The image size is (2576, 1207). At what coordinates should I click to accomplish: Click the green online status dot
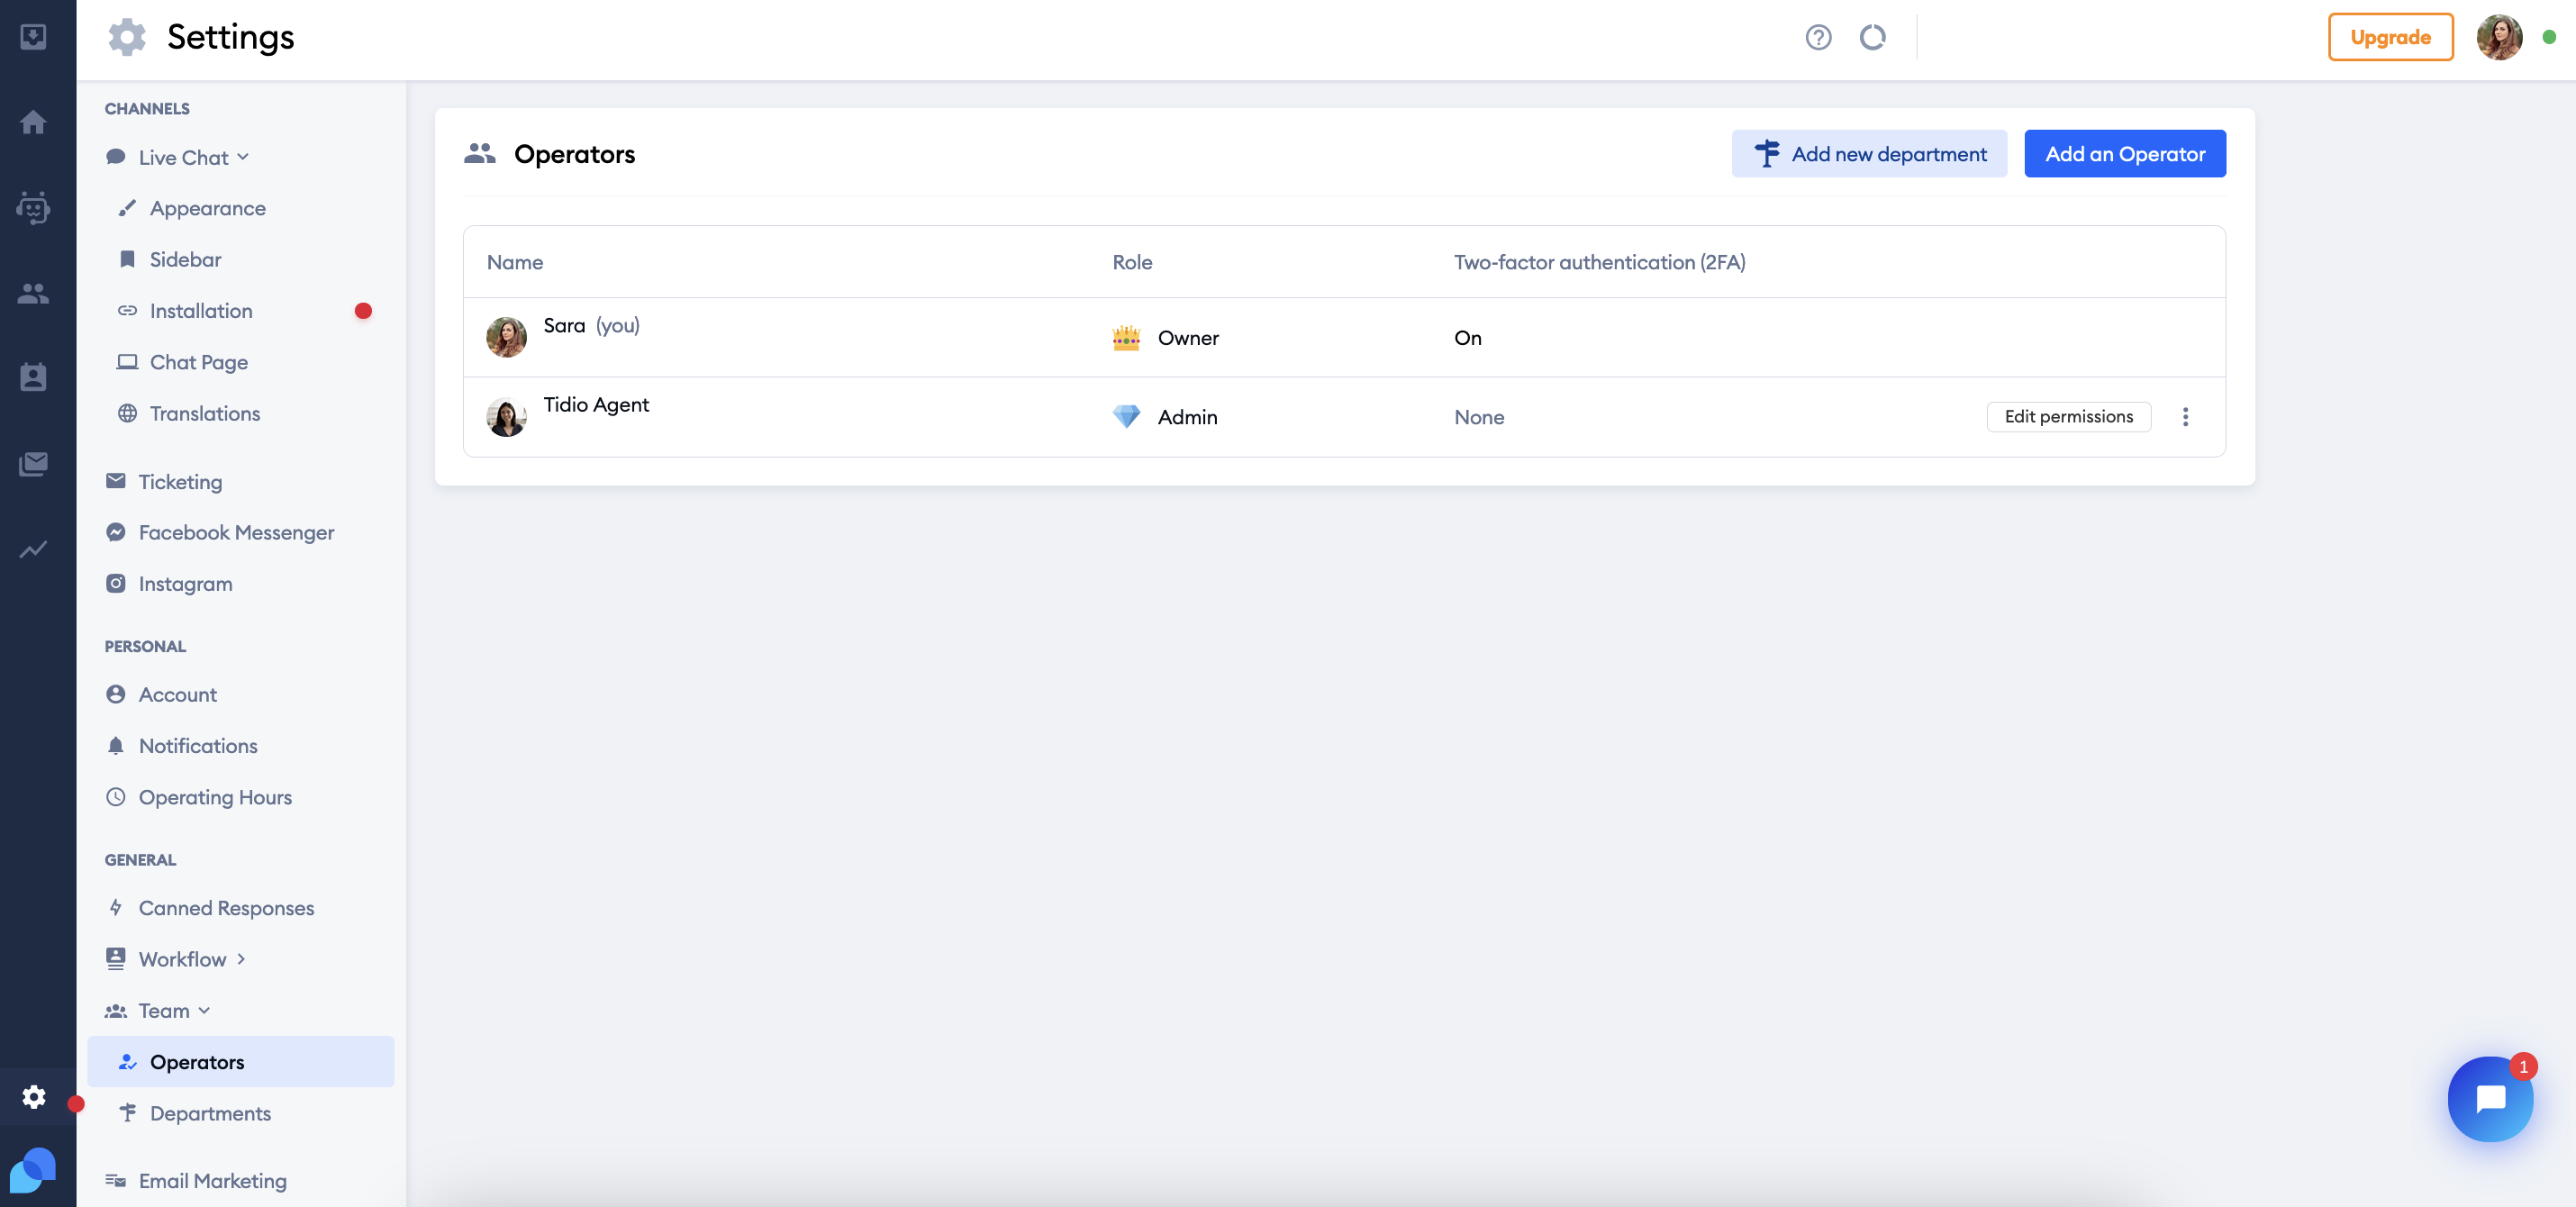point(2549,37)
